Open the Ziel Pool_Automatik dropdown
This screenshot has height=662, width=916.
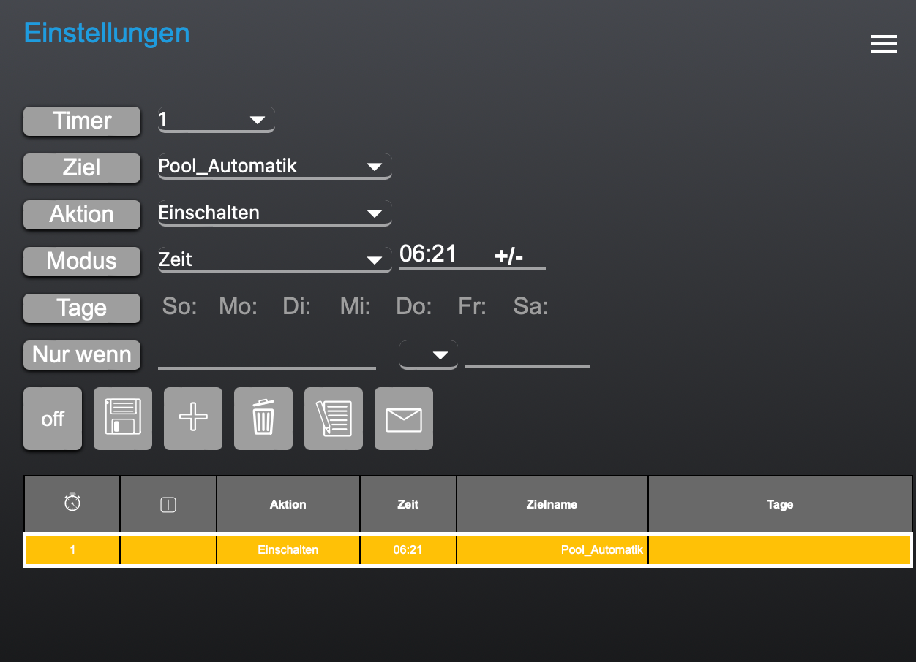[275, 166]
